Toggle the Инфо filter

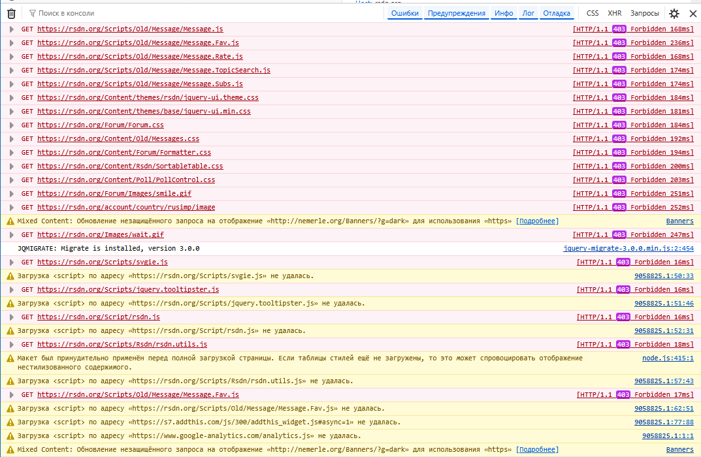click(x=504, y=13)
